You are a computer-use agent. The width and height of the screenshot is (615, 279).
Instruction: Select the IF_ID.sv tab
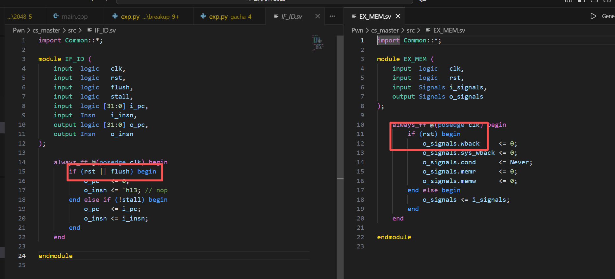tap(291, 16)
